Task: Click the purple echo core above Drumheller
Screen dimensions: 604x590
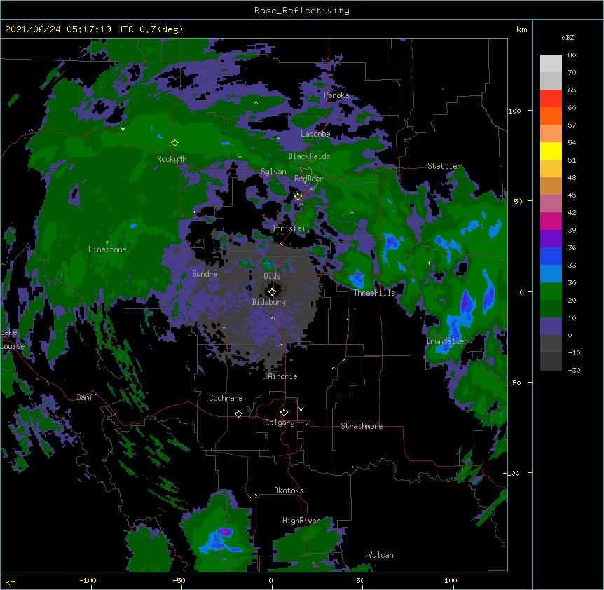Action: [467, 301]
